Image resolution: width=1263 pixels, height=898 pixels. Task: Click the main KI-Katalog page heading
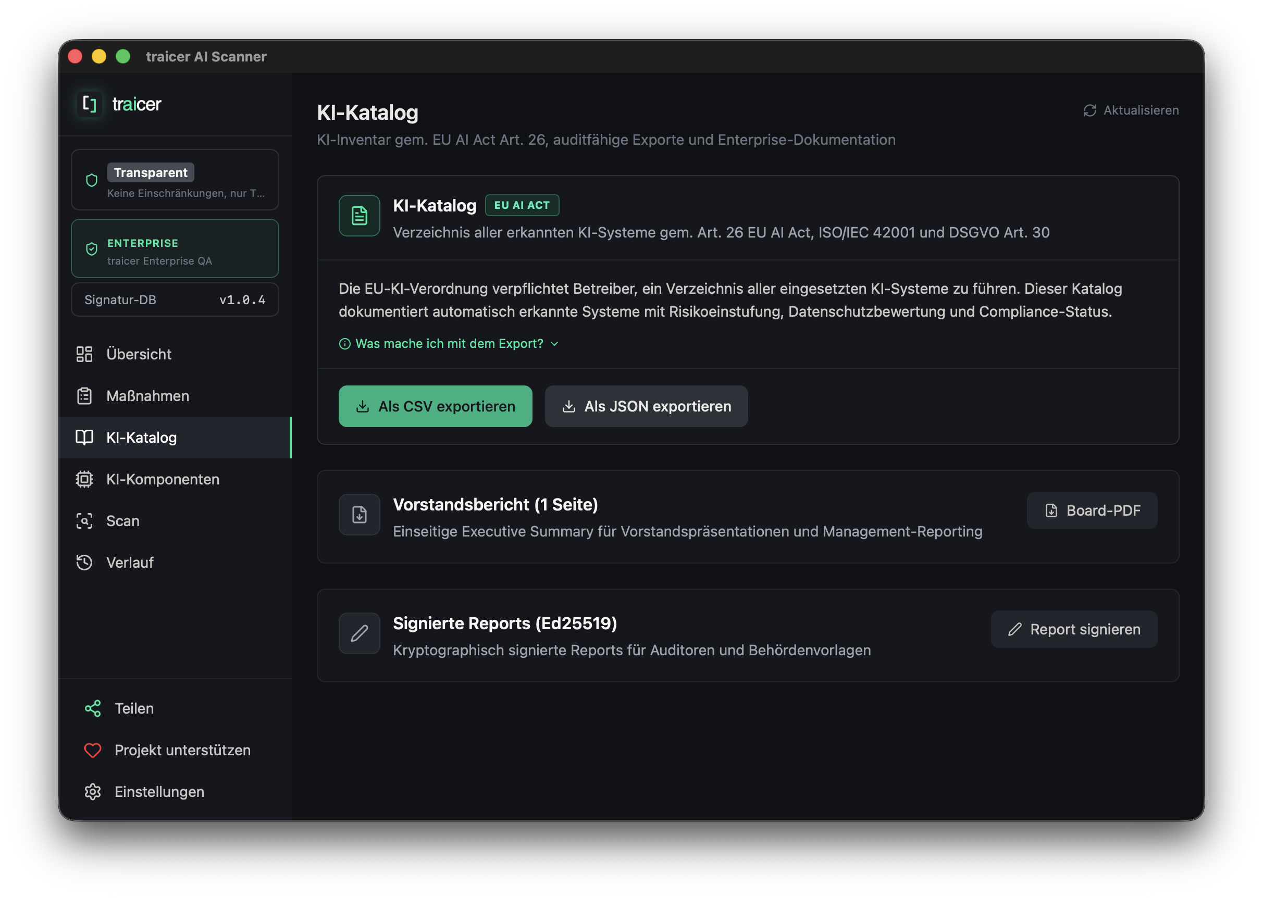point(368,113)
